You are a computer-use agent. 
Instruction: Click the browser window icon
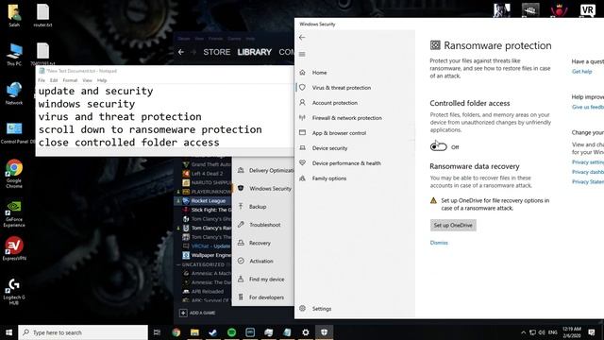tap(302, 132)
